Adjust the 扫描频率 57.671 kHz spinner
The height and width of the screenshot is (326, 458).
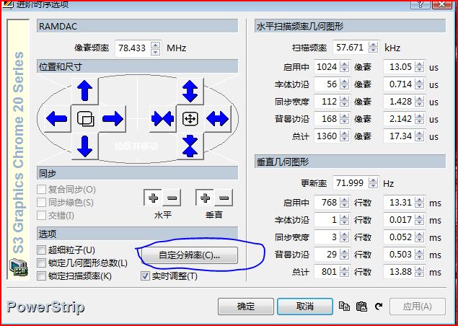(373, 48)
